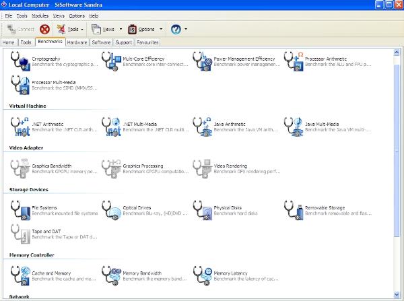
Task: Switch to the Software tab
Action: click(x=101, y=42)
